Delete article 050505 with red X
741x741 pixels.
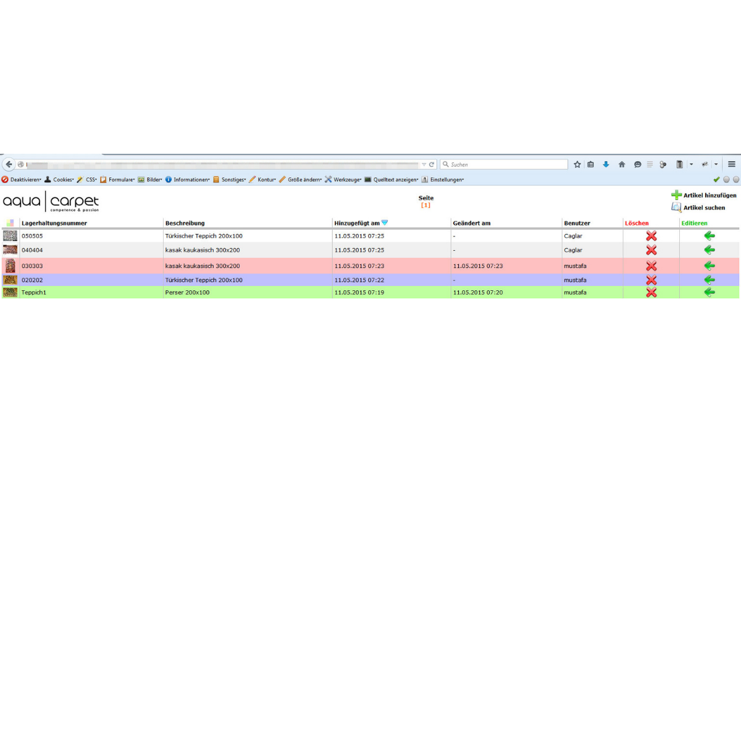(651, 236)
